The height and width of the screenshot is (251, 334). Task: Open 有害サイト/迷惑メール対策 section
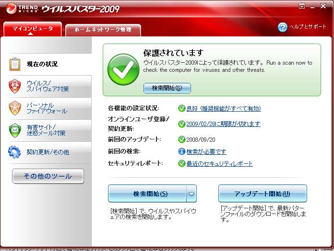click(49, 130)
